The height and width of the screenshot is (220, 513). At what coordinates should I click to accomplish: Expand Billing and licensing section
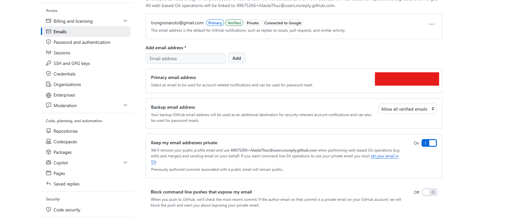(x=125, y=21)
